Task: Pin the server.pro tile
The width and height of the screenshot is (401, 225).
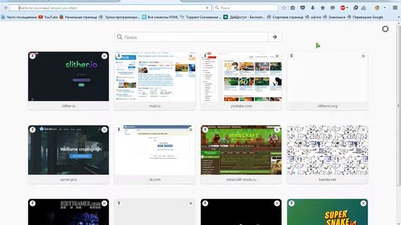Action: point(33,129)
